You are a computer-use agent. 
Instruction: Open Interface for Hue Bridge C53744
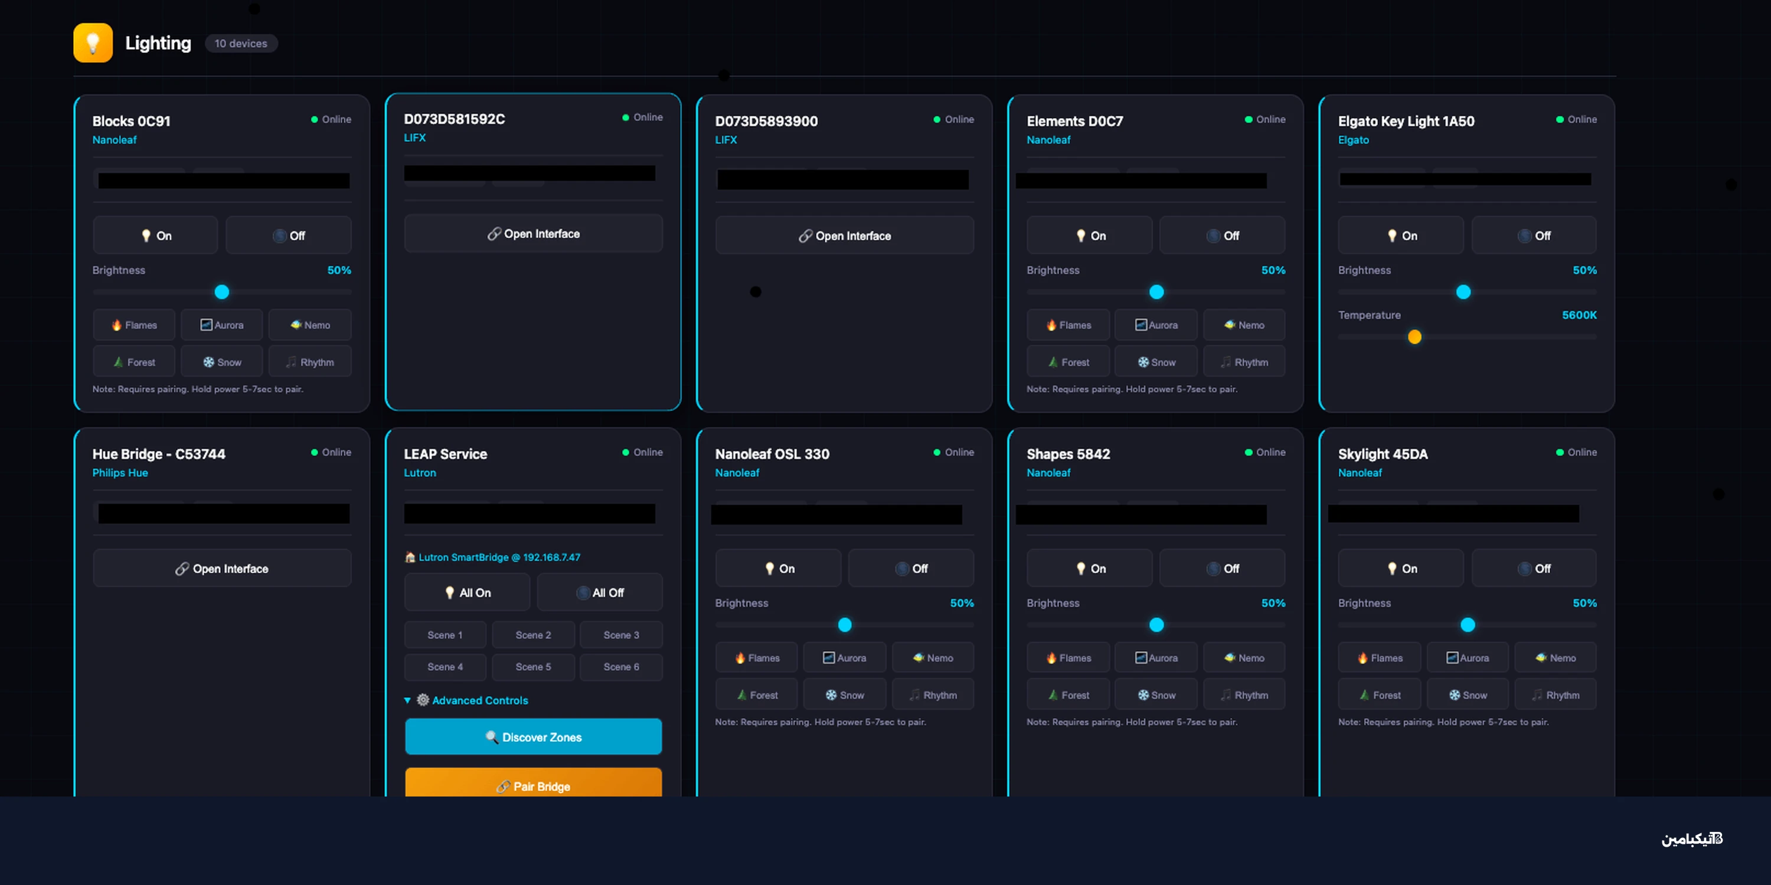point(221,568)
